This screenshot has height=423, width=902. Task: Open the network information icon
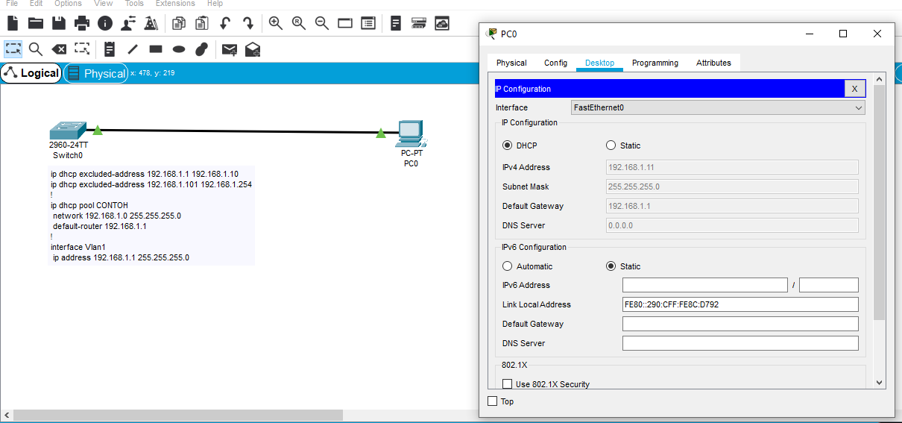point(105,23)
